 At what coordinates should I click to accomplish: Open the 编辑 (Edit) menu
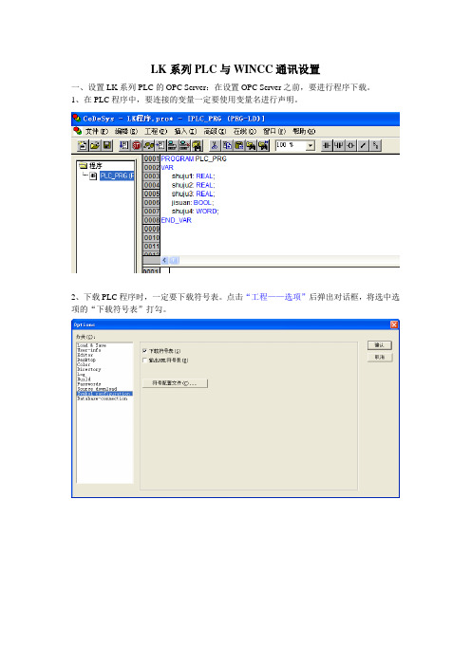[x=126, y=132]
